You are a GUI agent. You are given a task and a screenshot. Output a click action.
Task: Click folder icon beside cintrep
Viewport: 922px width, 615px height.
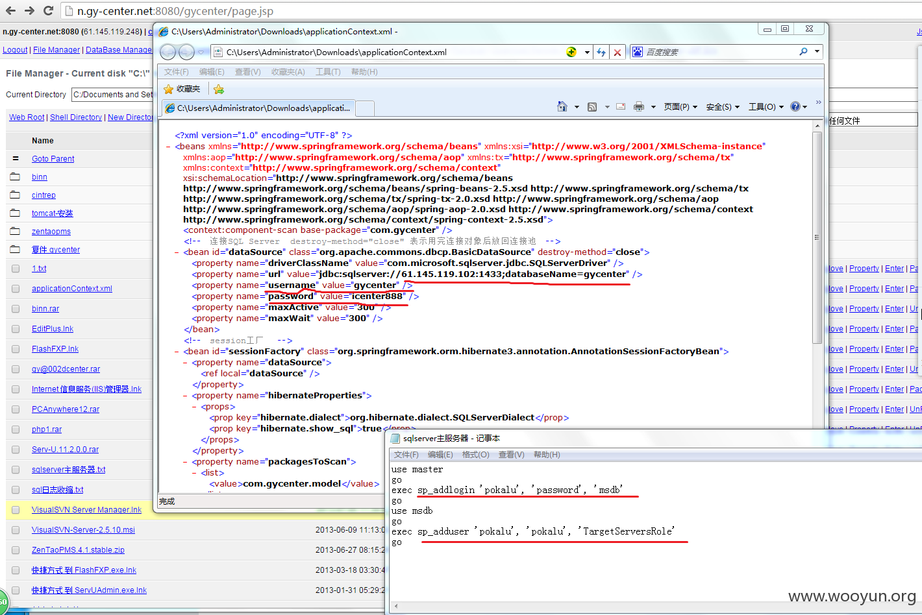click(x=16, y=195)
